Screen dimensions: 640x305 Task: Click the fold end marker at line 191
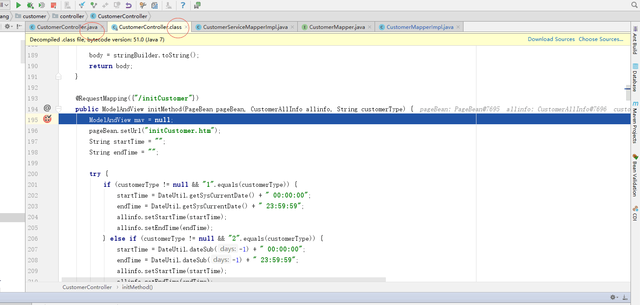coord(59,76)
